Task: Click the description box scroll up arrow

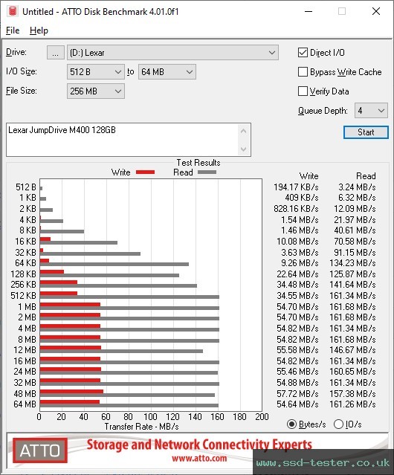Action: point(244,131)
